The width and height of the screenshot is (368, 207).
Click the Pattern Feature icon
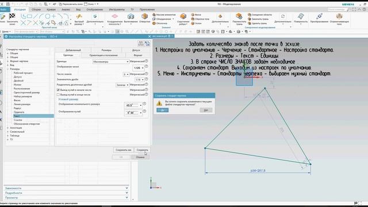point(154,15)
